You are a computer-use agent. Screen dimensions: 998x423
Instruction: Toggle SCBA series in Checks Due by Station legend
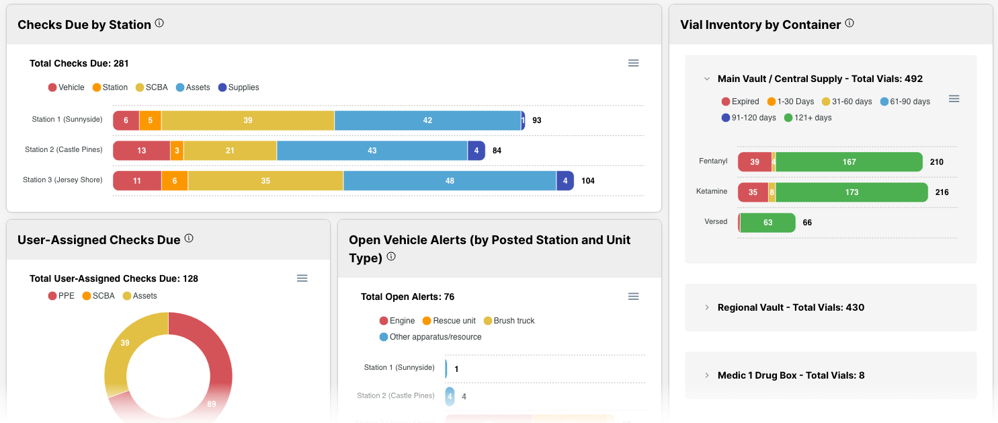coord(152,87)
